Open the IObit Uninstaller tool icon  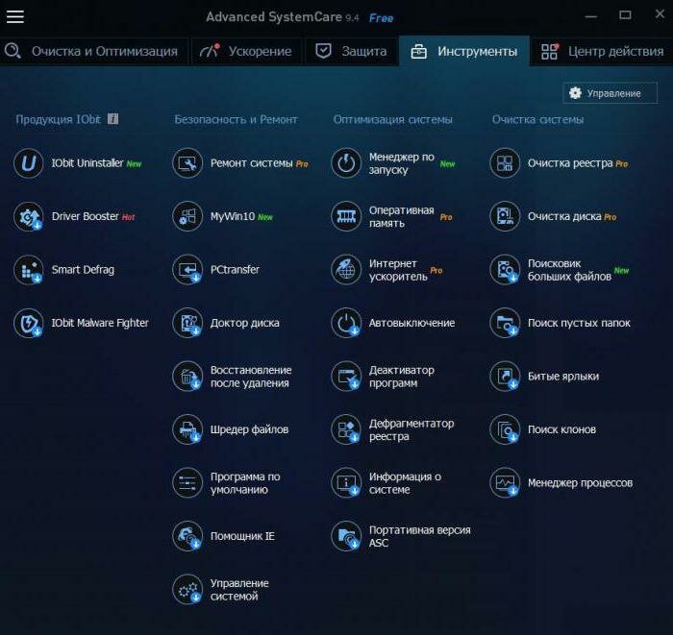(29, 163)
